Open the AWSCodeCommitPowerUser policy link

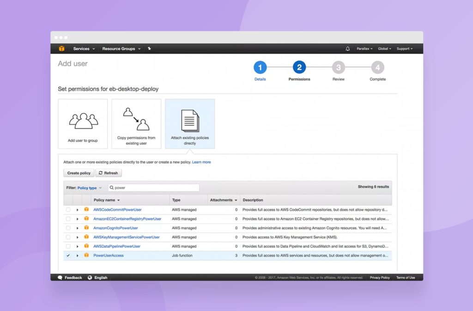(x=117, y=210)
